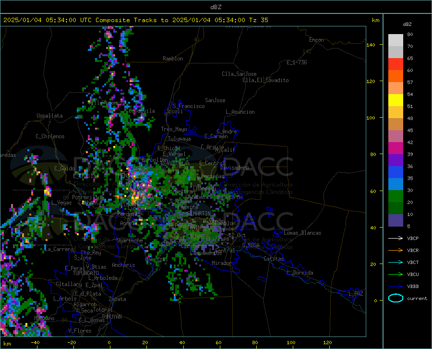Screen dimensions: 432x349
Task: Click the 'Algarrobo' map label
Action: [85, 304]
